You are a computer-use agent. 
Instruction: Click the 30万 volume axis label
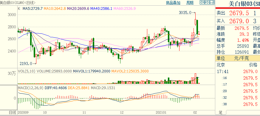point(12,73)
